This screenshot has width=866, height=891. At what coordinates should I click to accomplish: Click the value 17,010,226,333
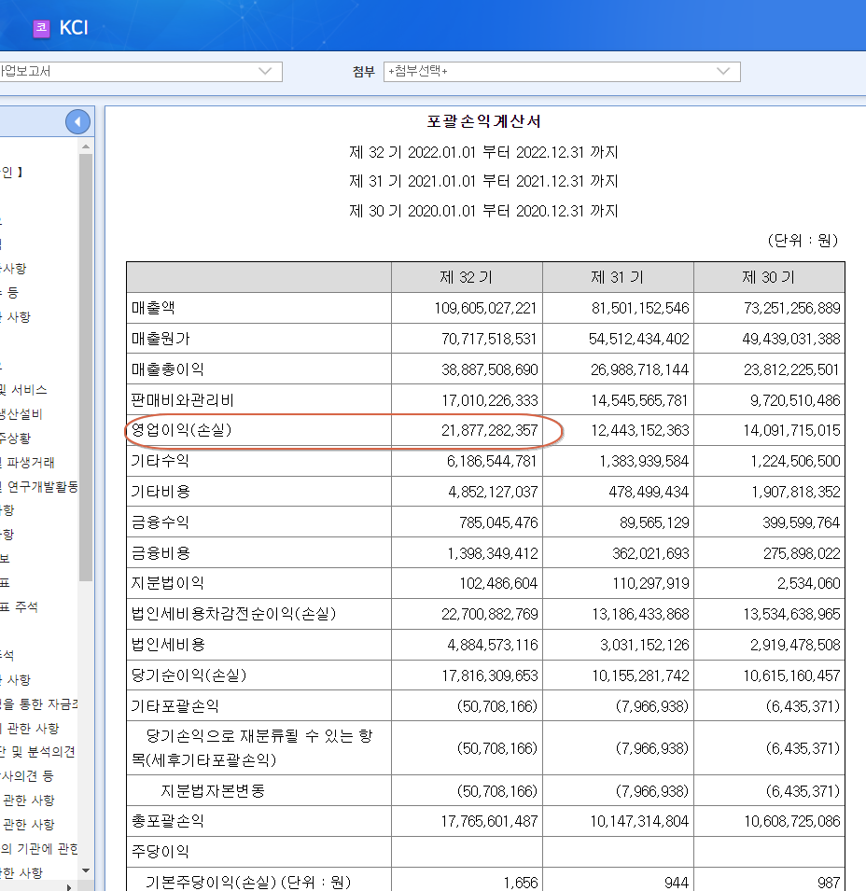(490, 400)
